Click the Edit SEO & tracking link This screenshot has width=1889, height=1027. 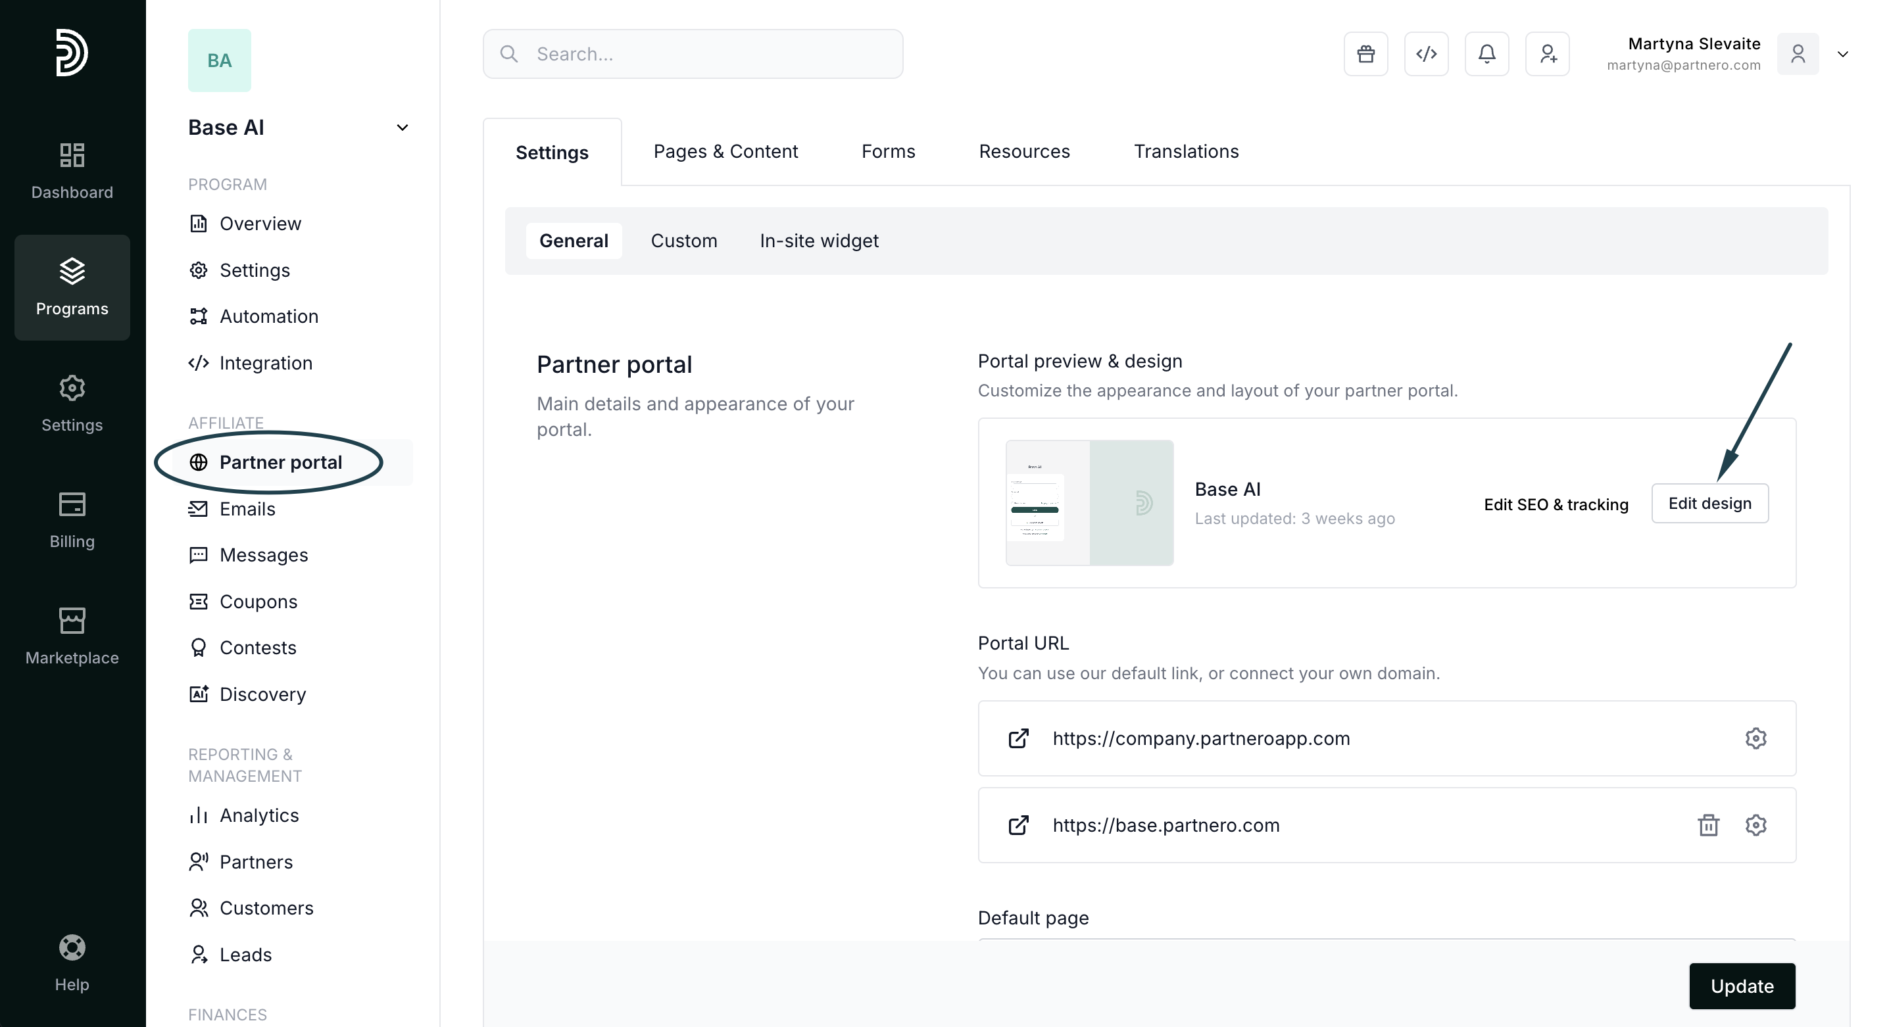[x=1556, y=504]
